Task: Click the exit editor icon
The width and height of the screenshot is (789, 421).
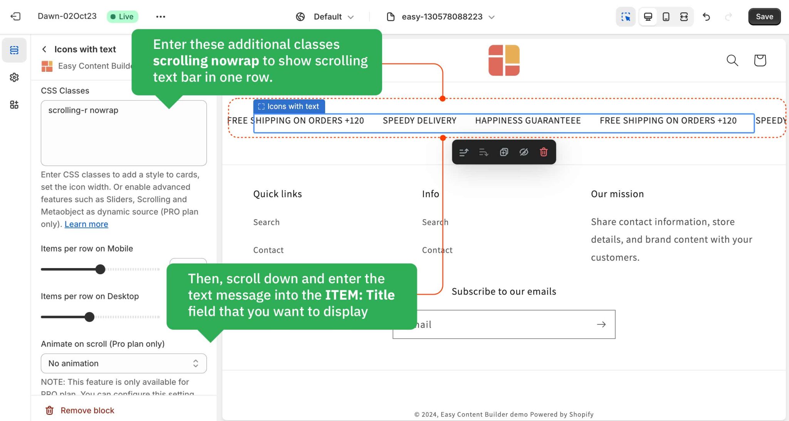Action: [x=15, y=17]
